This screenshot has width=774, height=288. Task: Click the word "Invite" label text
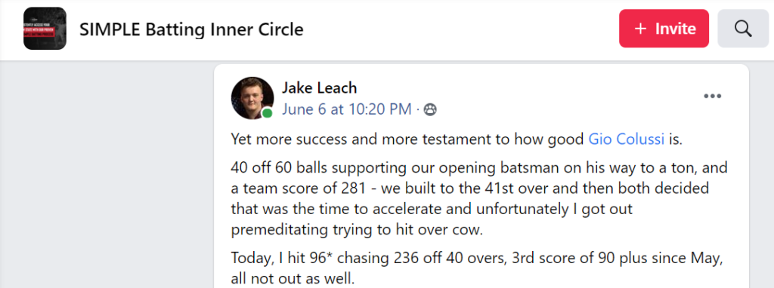pyautogui.click(x=675, y=29)
